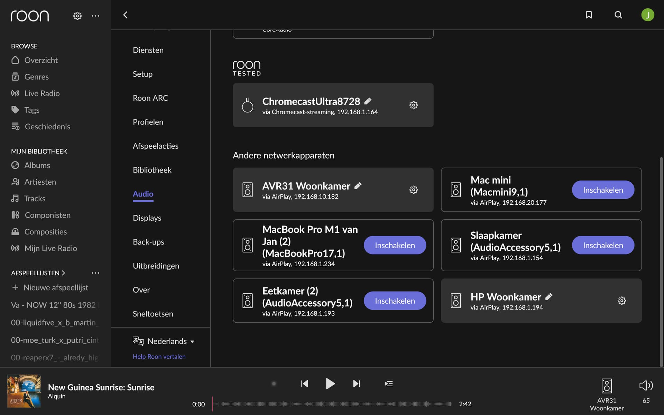The image size is (664, 415).
Task: Open the search magnifier icon
Action: tap(618, 15)
